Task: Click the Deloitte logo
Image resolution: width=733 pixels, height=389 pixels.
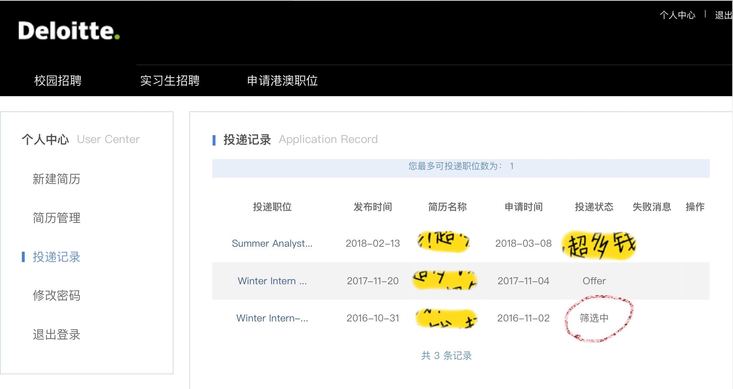Action: pyautogui.click(x=69, y=31)
